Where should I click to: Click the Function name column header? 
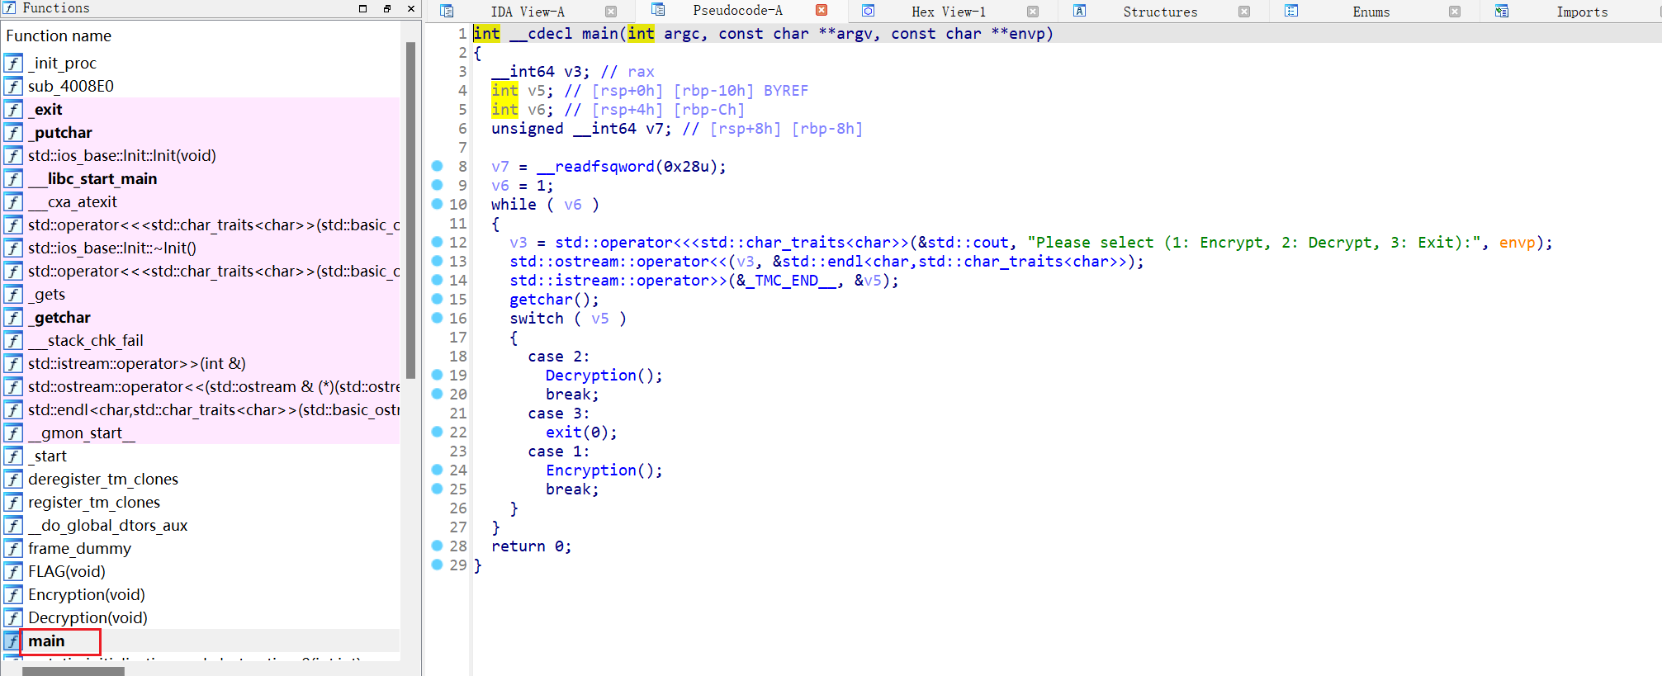tap(59, 35)
